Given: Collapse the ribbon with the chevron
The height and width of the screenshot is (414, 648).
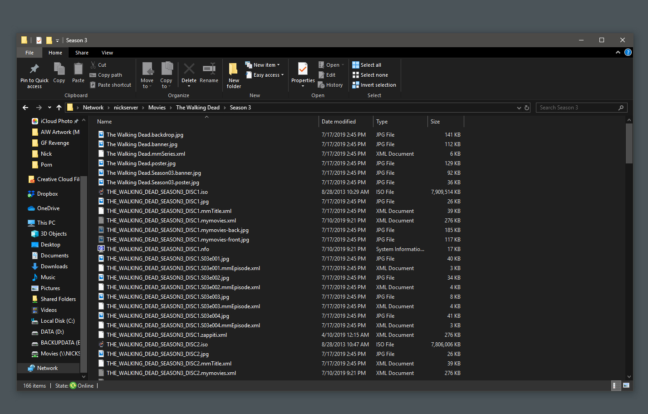Looking at the screenshot, I should point(618,53).
